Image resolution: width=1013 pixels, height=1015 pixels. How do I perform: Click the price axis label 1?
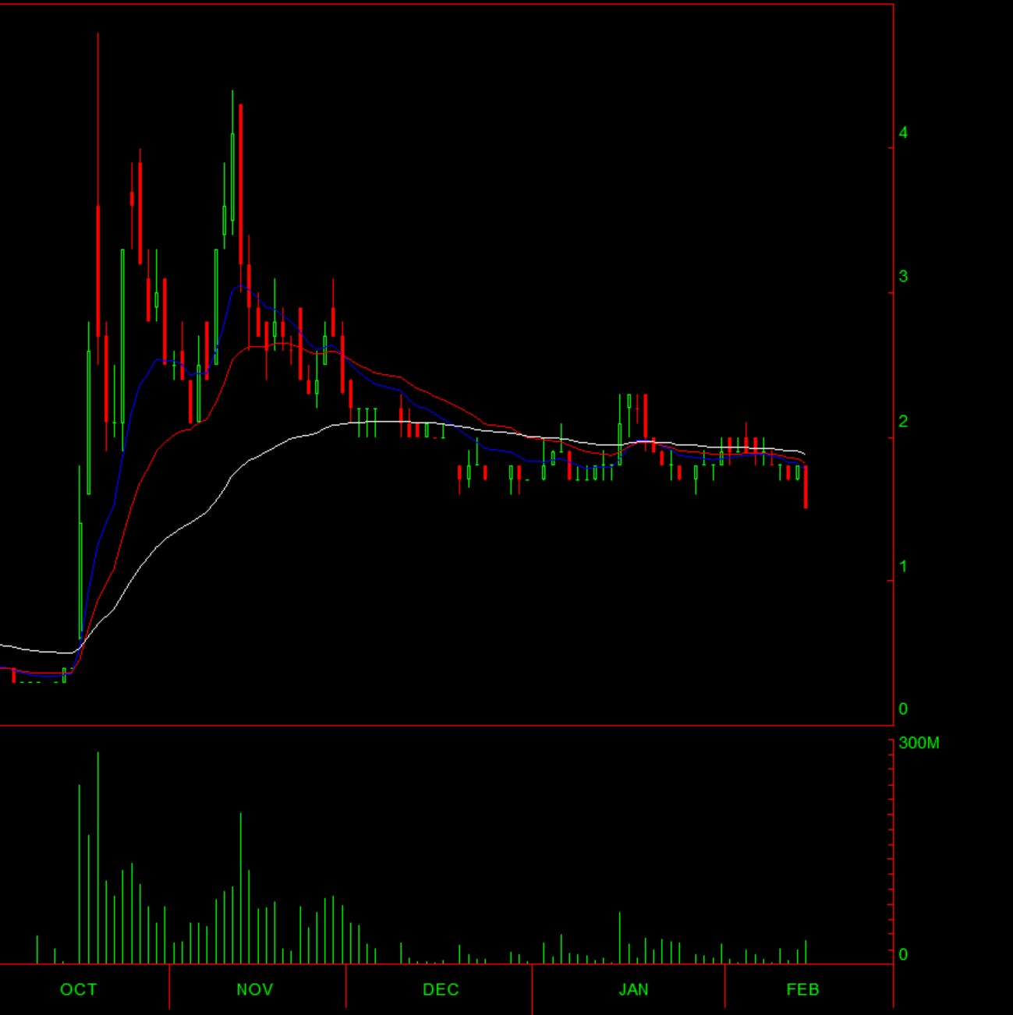[903, 566]
